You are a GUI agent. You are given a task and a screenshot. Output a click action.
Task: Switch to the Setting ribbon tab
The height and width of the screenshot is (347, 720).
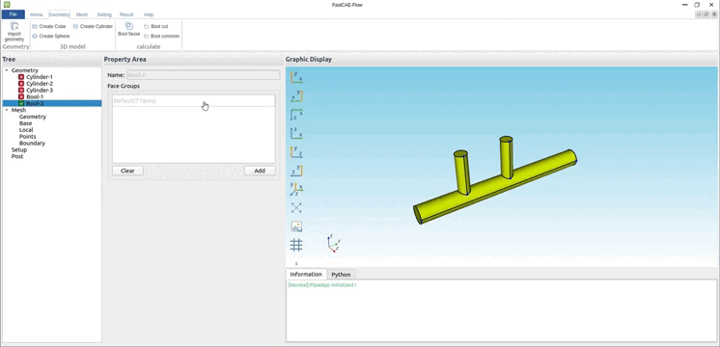click(104, 14)
